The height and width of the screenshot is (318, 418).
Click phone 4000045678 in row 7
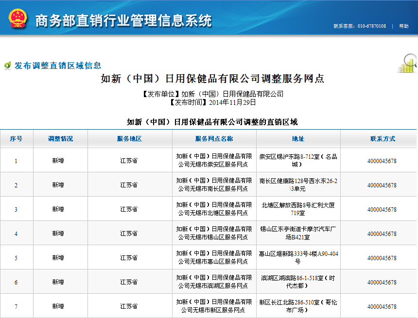click(382, 306)
